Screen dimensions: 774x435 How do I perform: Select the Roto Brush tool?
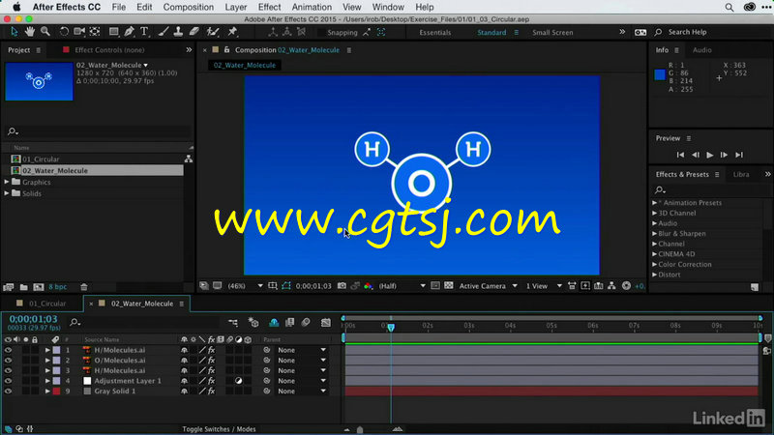coord(213,32)
